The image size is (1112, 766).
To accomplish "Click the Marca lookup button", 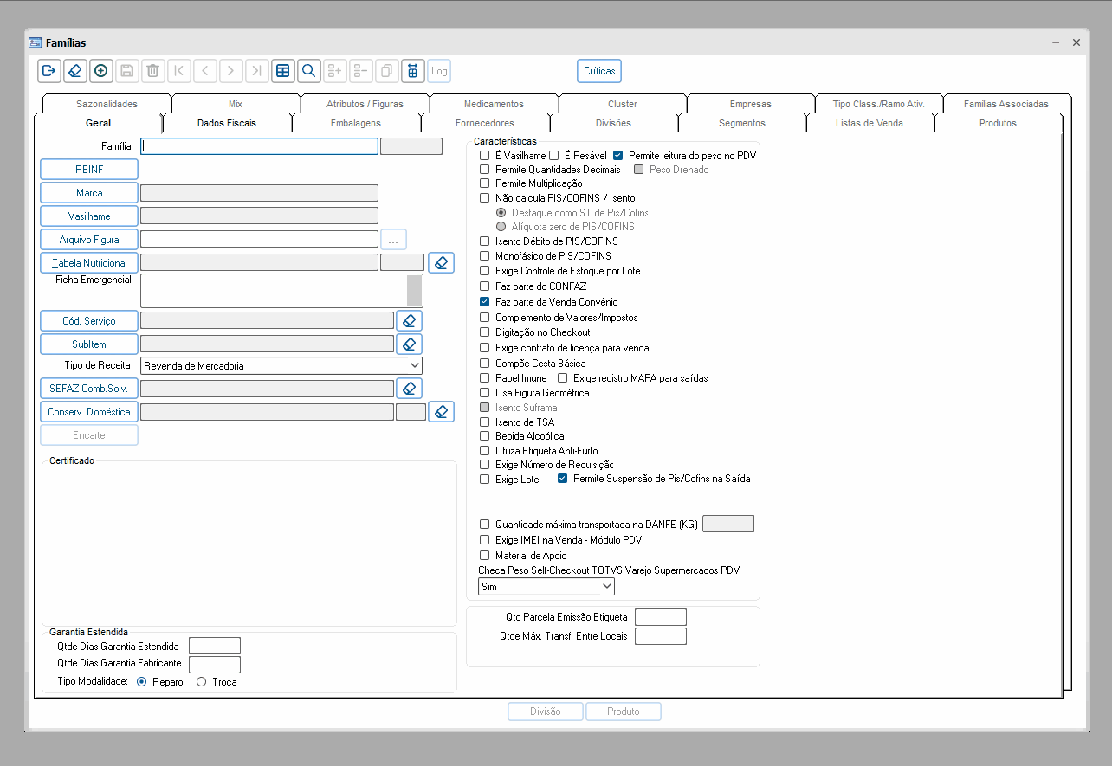I will 89,193.
